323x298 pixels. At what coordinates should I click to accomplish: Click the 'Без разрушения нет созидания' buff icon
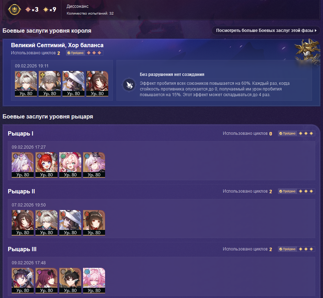pos(129,85)
